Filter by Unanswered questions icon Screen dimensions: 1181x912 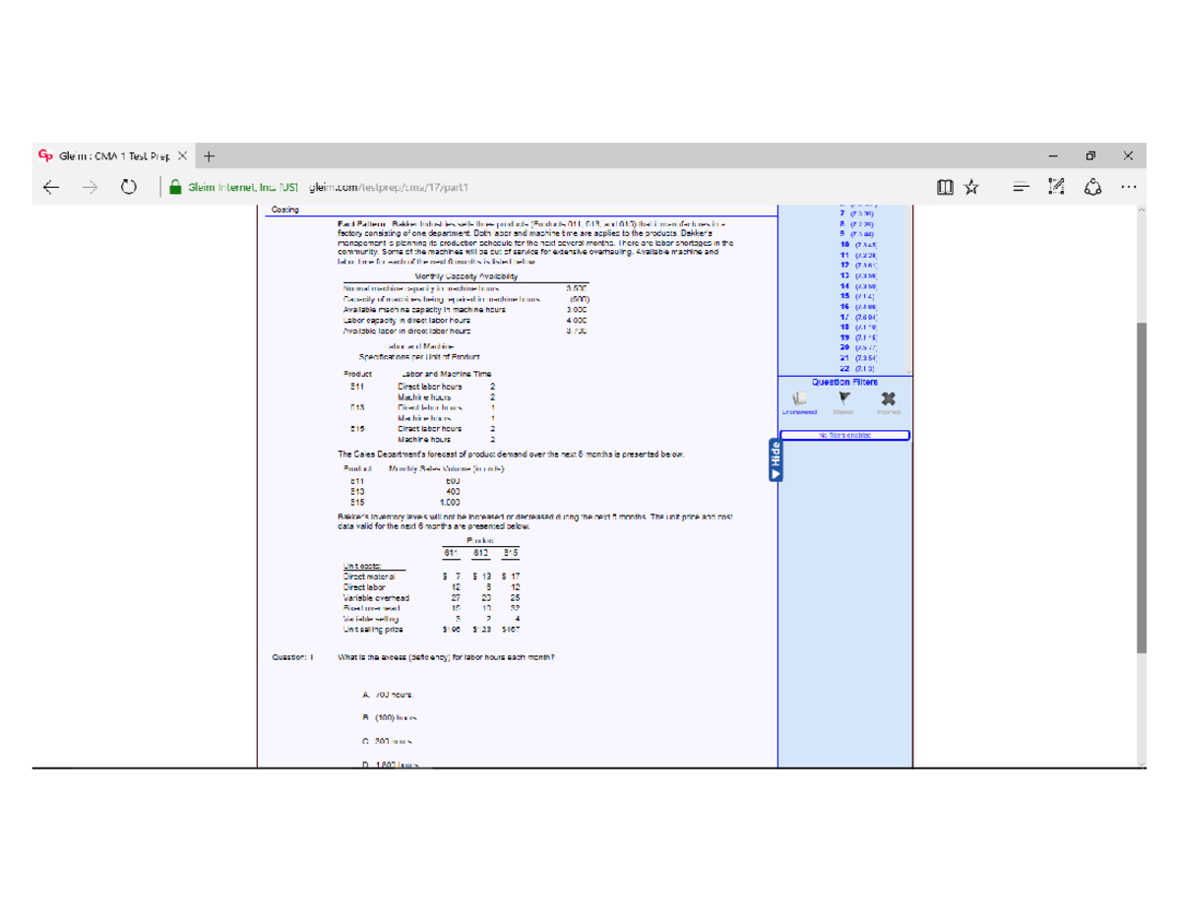click(800, 398)
